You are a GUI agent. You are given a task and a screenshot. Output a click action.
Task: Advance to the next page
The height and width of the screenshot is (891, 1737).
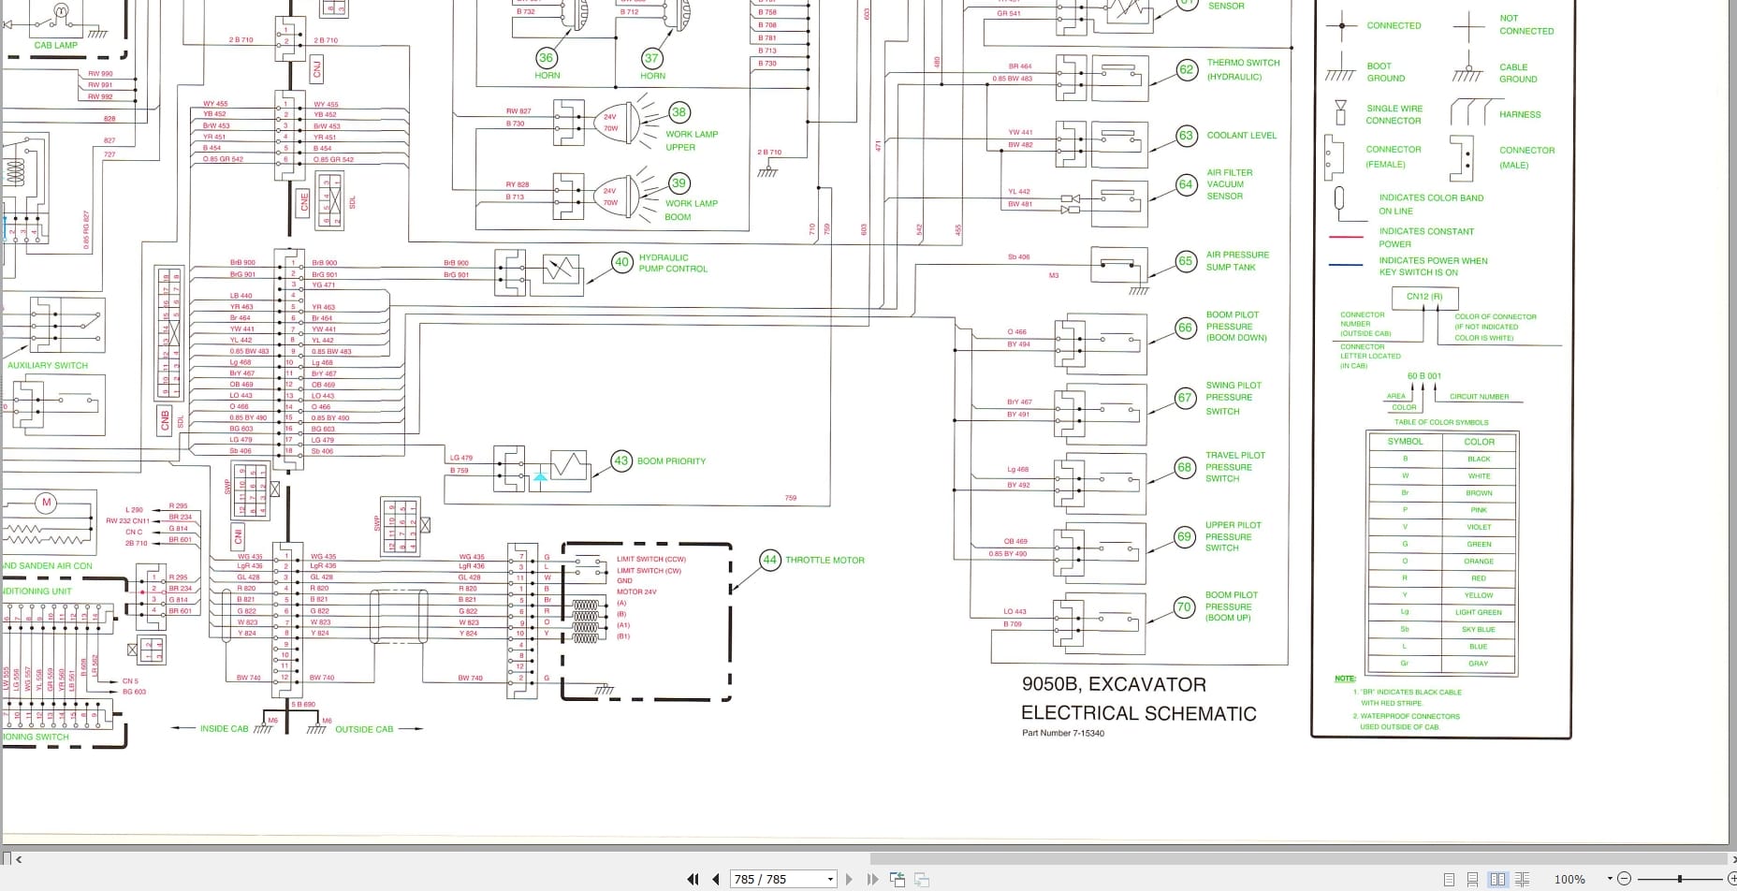849,879
